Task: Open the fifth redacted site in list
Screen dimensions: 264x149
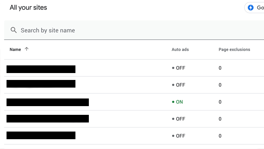Action: (x=41, y=136)
